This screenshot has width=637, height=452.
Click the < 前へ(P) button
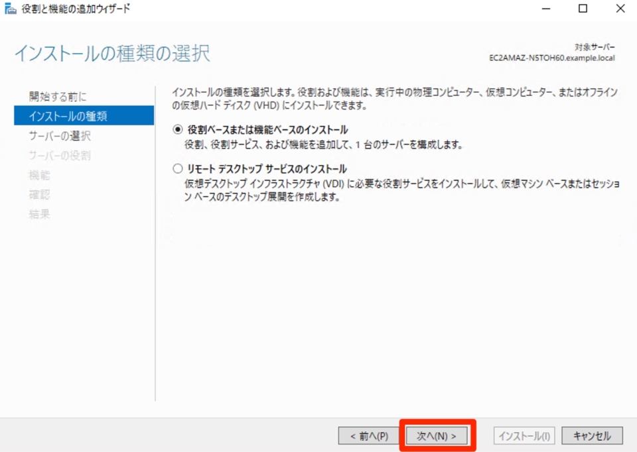(x=370, y=436)
